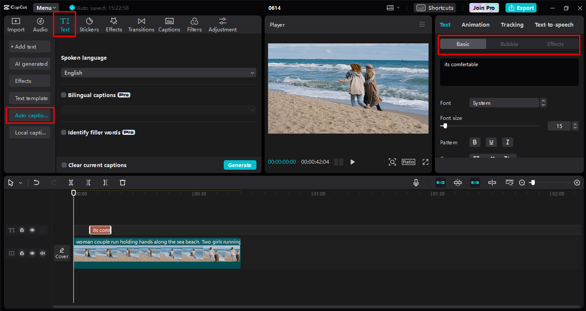The height and width of the screenshot is (311, 586).
Task: Apply bold pattern to text
Action: coord(475,142)
